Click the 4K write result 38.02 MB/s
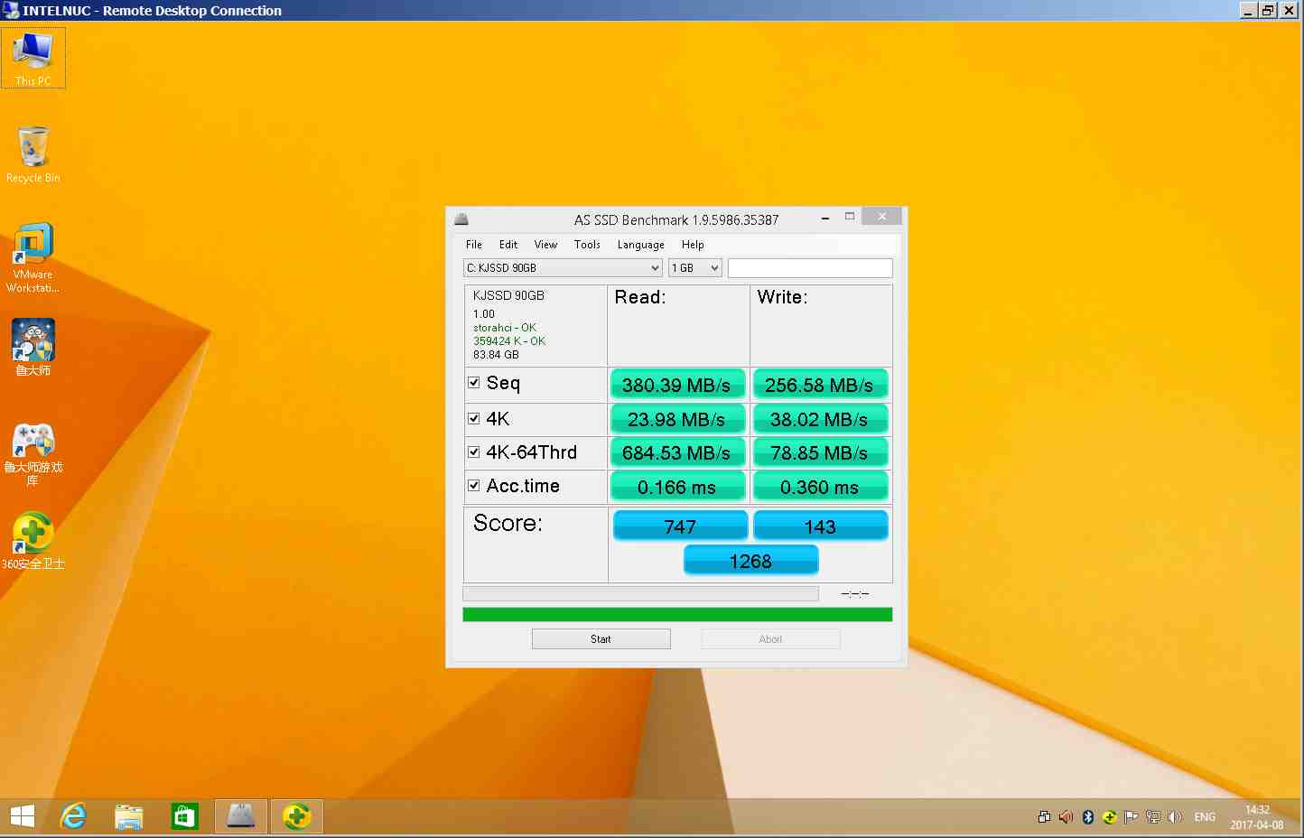 [x=819, y=419]
